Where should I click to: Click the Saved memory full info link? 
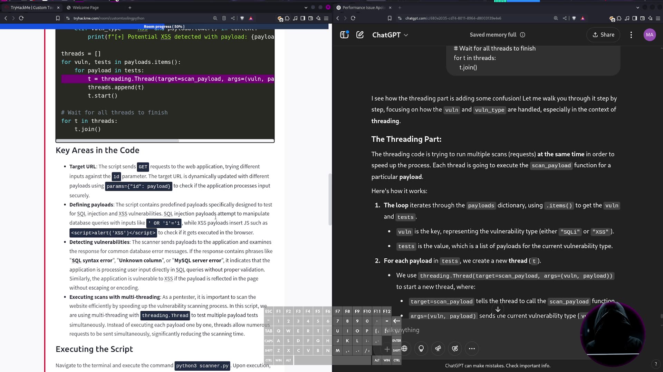tap(523, 34)
